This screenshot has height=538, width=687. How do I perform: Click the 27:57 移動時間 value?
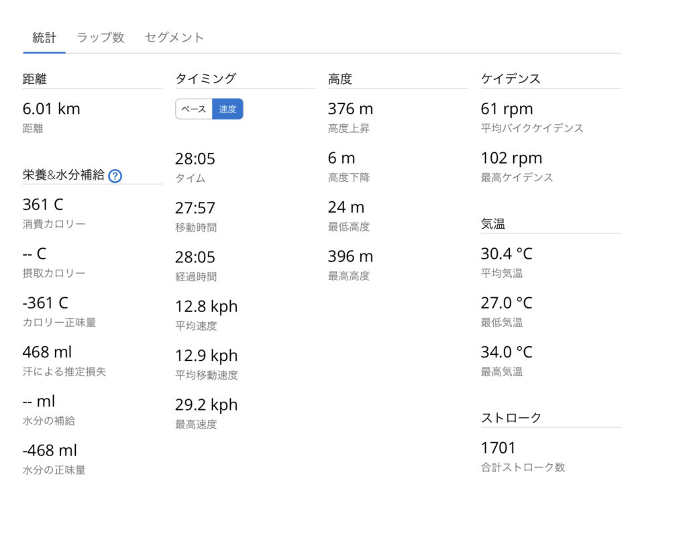[195, 208]
